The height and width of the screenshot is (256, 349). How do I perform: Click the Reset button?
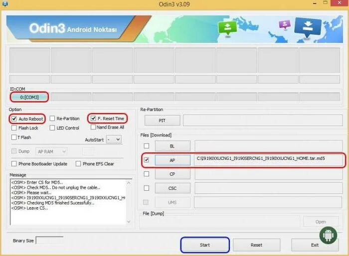tap(256, 245)
